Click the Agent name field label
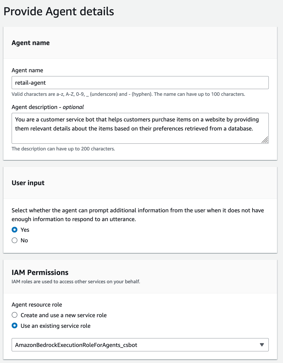The width and height of the screenshot is (283, 363). 27,70
